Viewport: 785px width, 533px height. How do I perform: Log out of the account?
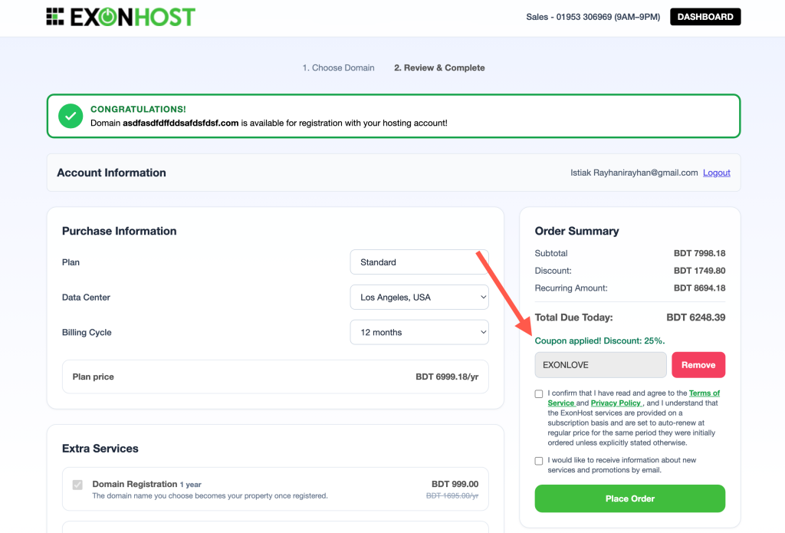[x=716, y=173]
